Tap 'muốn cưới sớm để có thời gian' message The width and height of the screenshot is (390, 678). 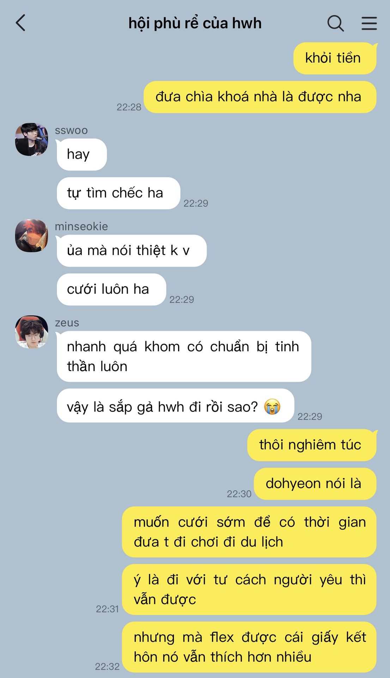click(249, 532)
